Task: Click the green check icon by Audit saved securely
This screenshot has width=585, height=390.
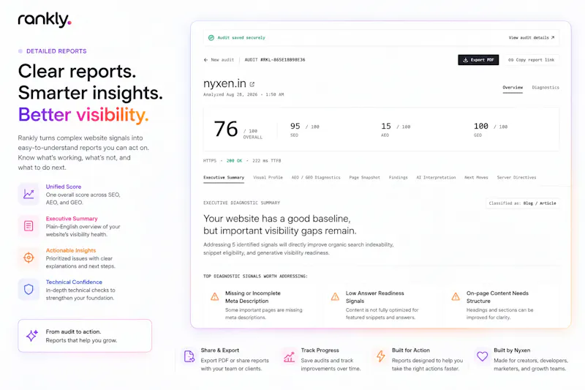Action: (211, 38)
